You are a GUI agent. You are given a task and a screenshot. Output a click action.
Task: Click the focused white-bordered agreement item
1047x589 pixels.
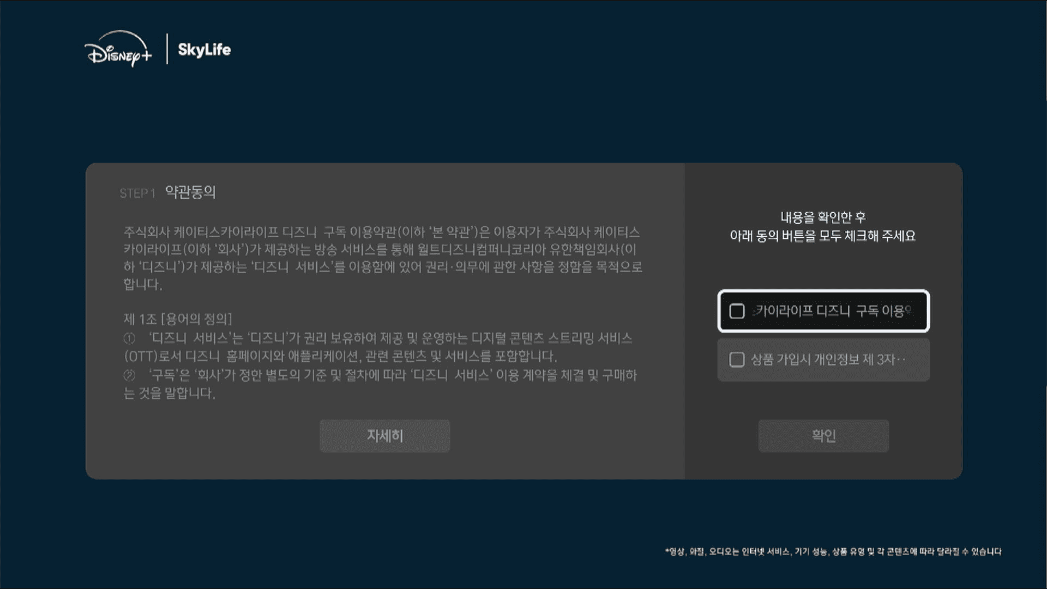click(x=823, y=311)
